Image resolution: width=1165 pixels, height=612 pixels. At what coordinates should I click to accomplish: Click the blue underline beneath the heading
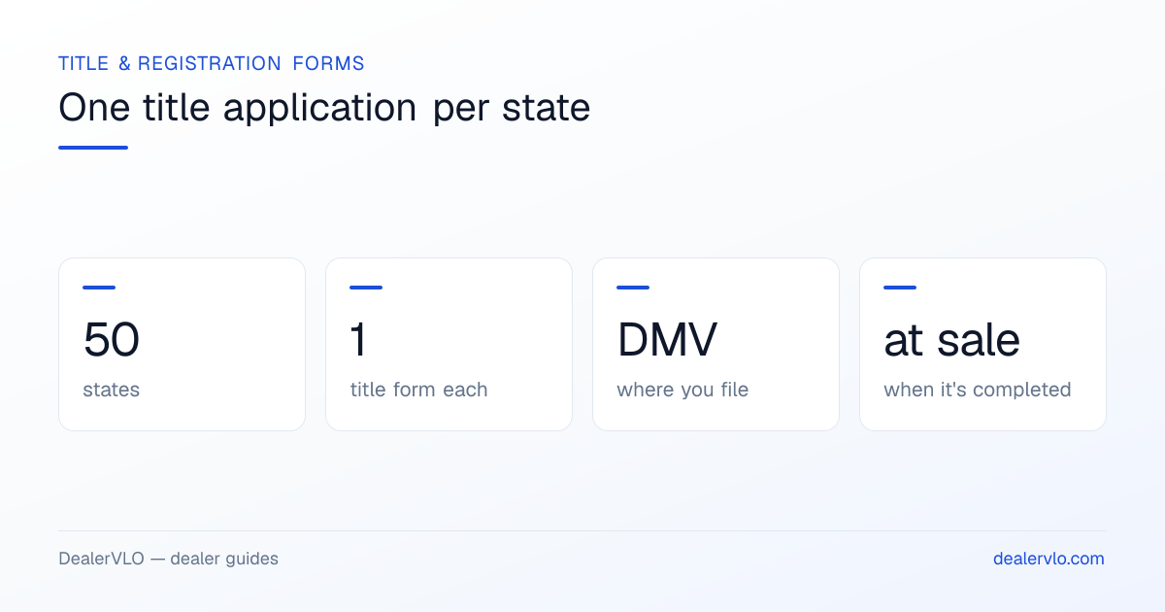(x=93, y=148)
